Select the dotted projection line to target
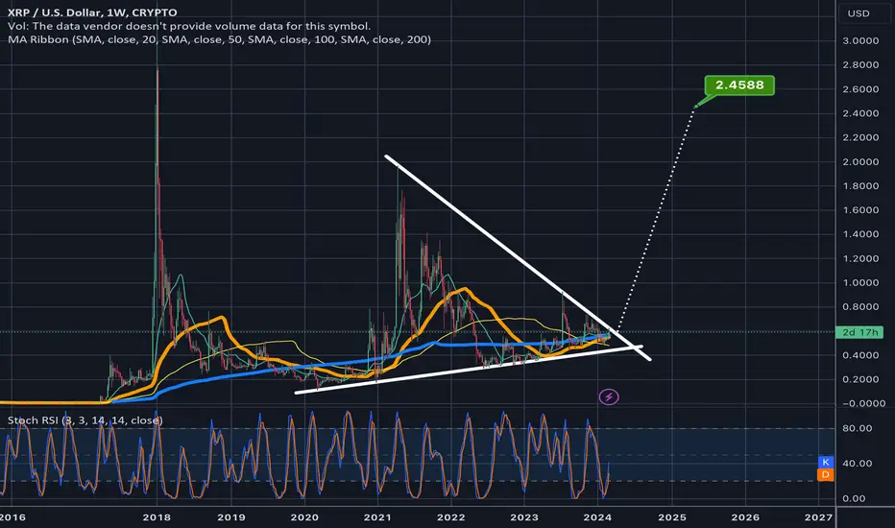This screenshot has height=528, width=895. point(657,218)
